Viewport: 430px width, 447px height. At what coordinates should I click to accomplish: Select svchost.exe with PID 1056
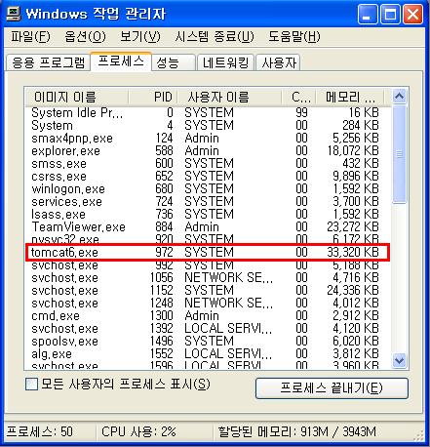coord(208,277)
